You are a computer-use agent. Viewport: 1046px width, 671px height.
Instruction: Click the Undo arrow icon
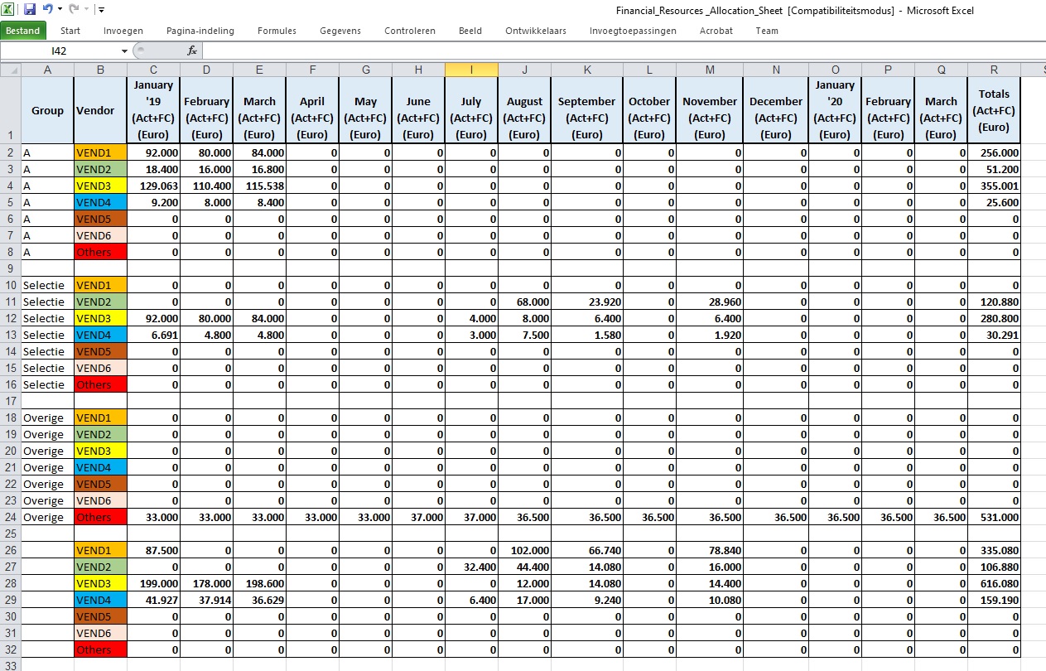click(48, 10)
